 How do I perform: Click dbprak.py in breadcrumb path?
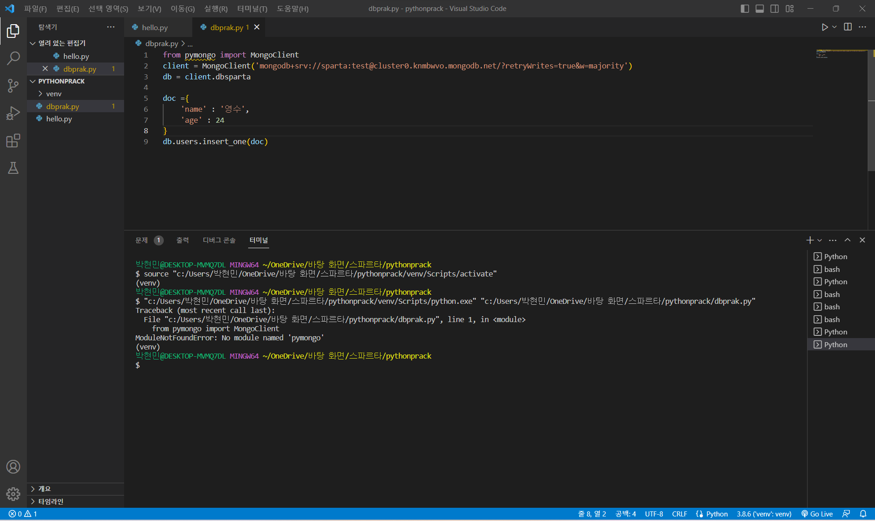(161, 44)
